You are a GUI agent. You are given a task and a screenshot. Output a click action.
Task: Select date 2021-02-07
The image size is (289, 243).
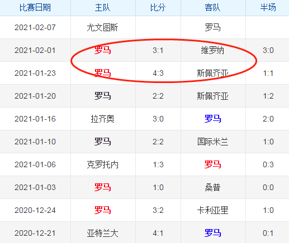[x=35, y=27]
